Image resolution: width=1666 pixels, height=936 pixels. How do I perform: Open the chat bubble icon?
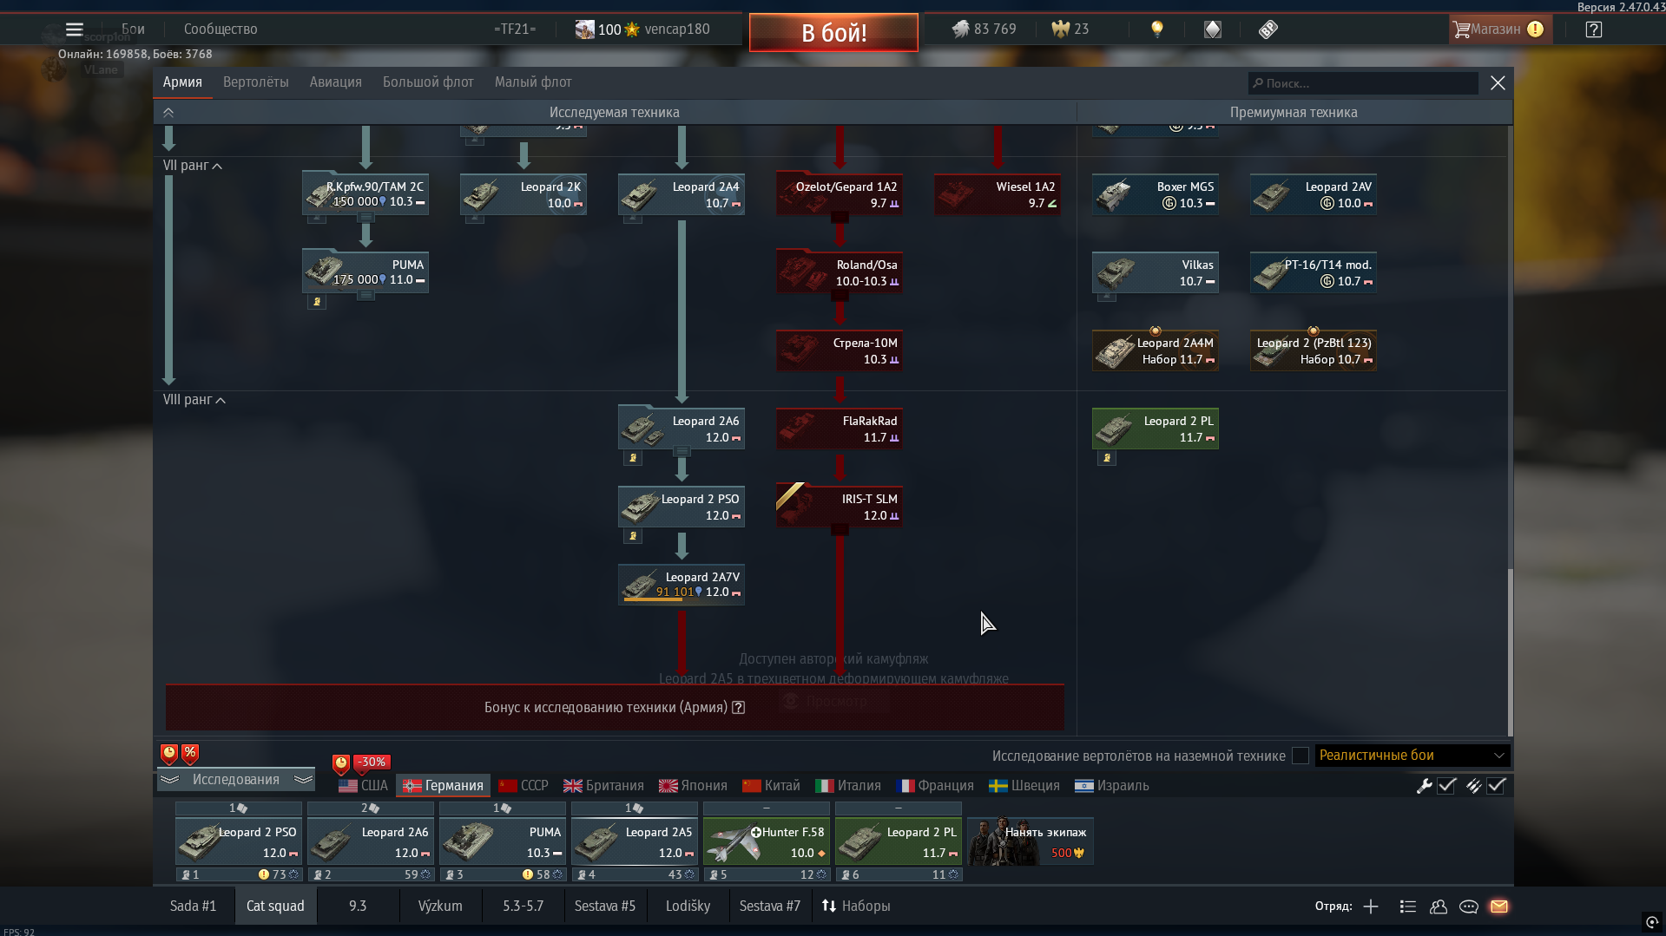(x=1469, y=907)
